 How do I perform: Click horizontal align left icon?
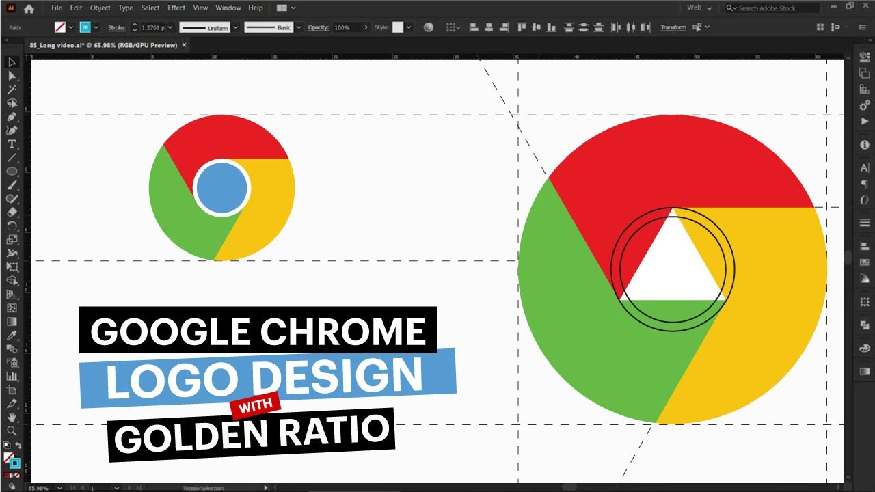[472, 27]
